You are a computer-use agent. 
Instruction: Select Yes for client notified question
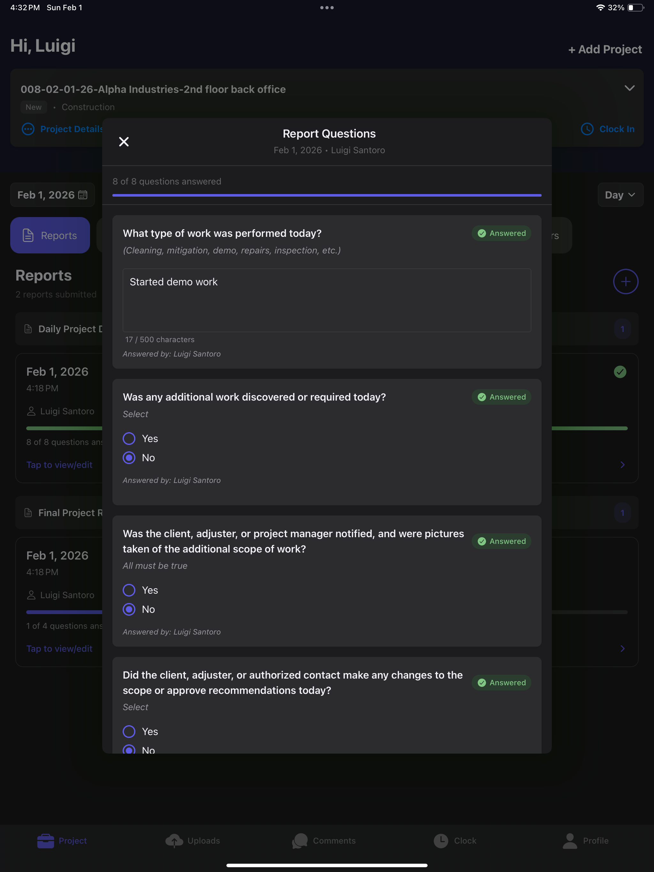(129, 590)
